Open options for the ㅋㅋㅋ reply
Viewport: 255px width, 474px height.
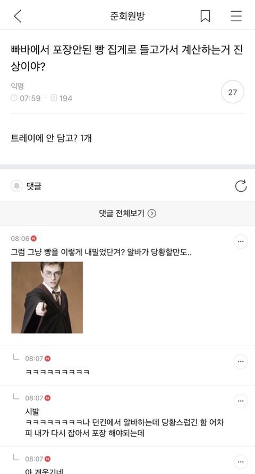[x=241, y=361]
